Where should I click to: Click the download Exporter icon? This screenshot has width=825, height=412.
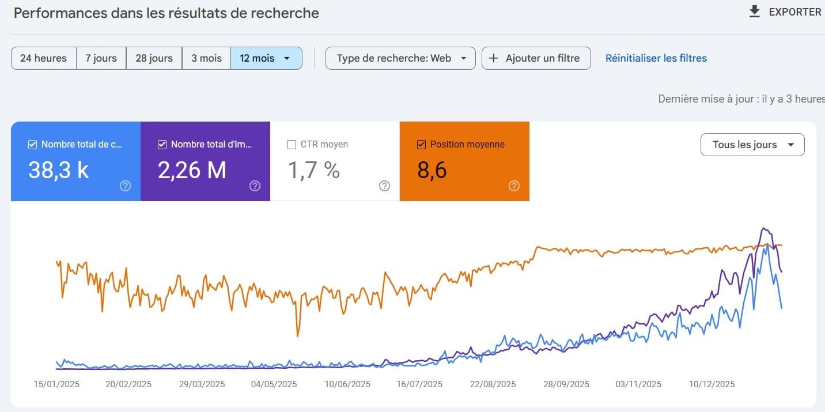(754, 11)
